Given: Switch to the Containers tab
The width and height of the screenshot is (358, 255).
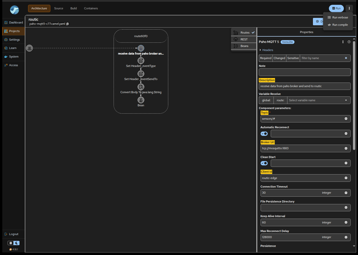Looking at the screenshot, I should click(91, 8).
